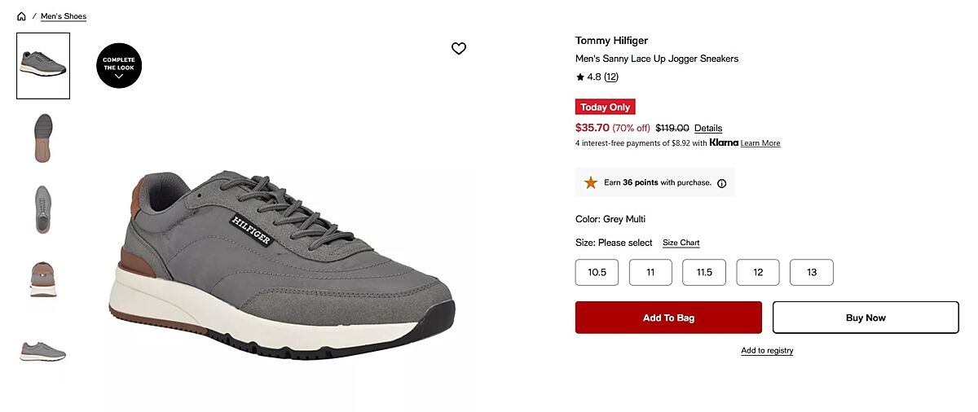Image resolution: width=978 pixels, height=412 pixels.
Task: Select the top-down view thumbnail
Action: click(x=43, y=208)
